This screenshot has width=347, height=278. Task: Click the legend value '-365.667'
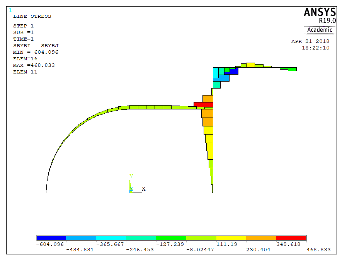tap(110, 244)
